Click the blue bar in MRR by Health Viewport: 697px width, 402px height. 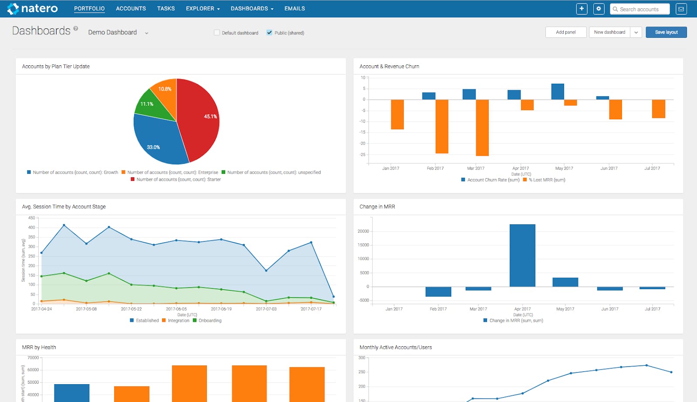point(71,393)
